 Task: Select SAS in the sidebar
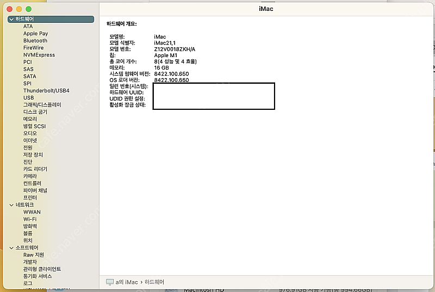tap(28, 69)
